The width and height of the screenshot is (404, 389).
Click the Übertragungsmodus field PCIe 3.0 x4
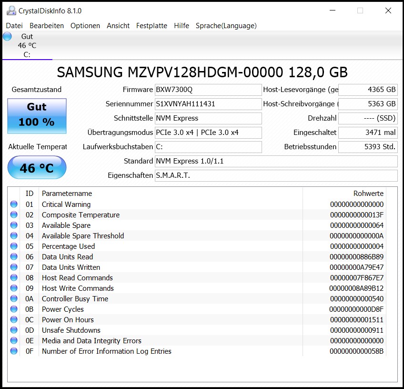[x=208, y=133]
